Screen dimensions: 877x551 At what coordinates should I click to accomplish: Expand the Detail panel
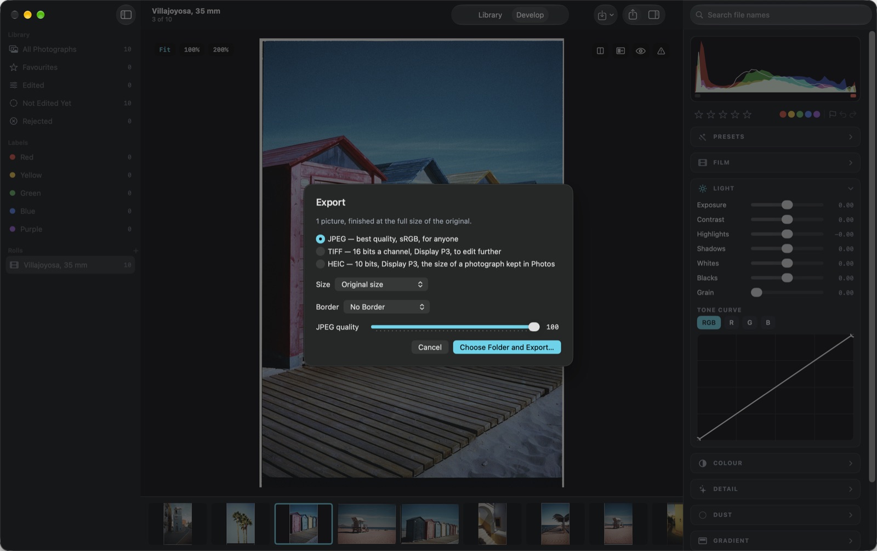(775, 489)
